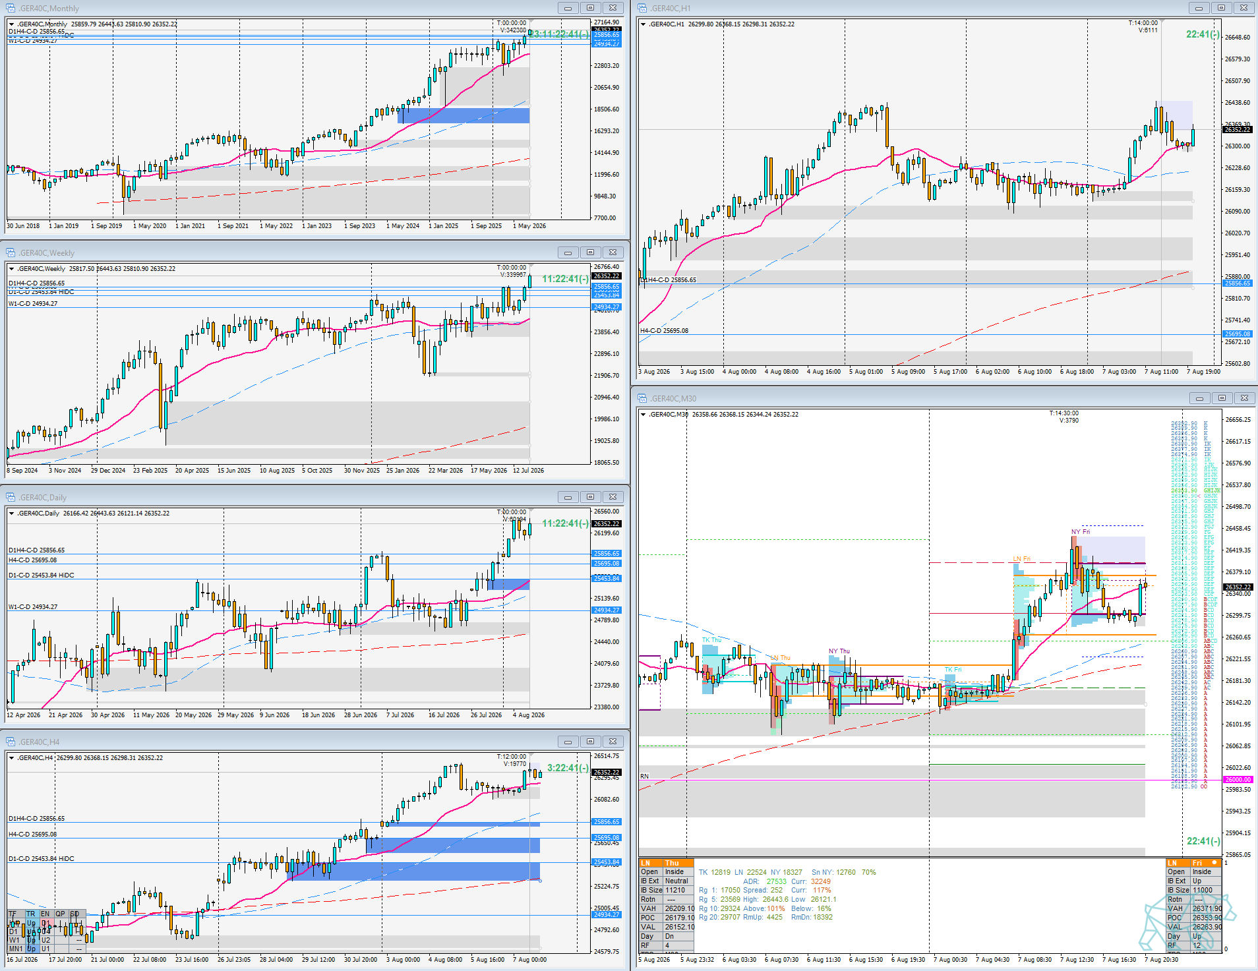1258x971 pixels.
Task: Click the GER40C,M30 chart window icon
Action: pos(642,398)
